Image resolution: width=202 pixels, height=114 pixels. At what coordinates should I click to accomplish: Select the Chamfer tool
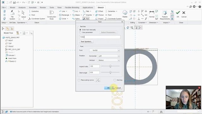[x=87, y=15]
